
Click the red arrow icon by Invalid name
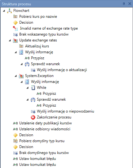pyautogui.click(x=16, y=28)
